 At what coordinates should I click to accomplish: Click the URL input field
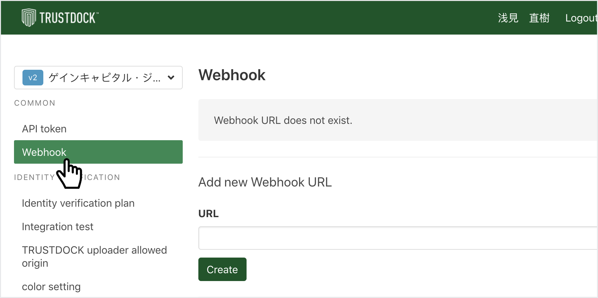pos(398,238)
